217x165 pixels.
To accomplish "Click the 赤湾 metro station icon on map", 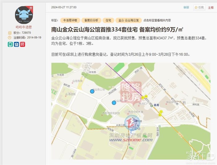I will pyautogui.click(x=152, y=105).
